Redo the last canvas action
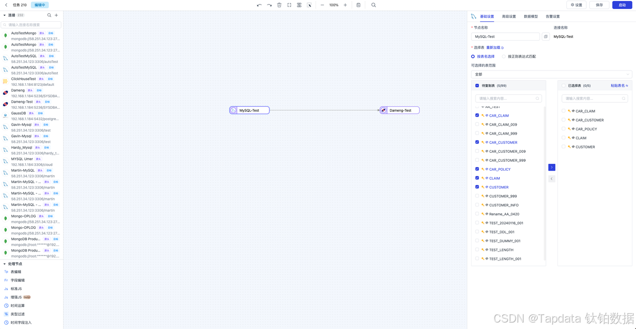 269,5
